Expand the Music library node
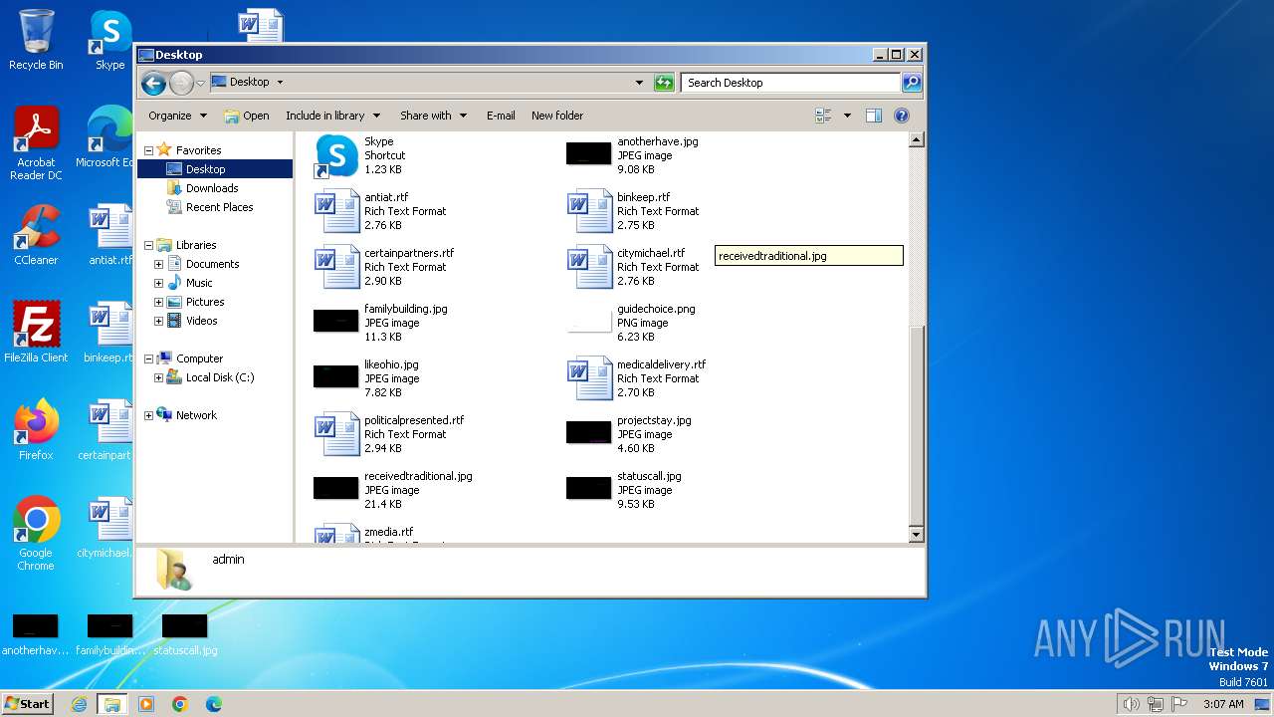This screenshot has height=717, width=1274. coord(158,283)
